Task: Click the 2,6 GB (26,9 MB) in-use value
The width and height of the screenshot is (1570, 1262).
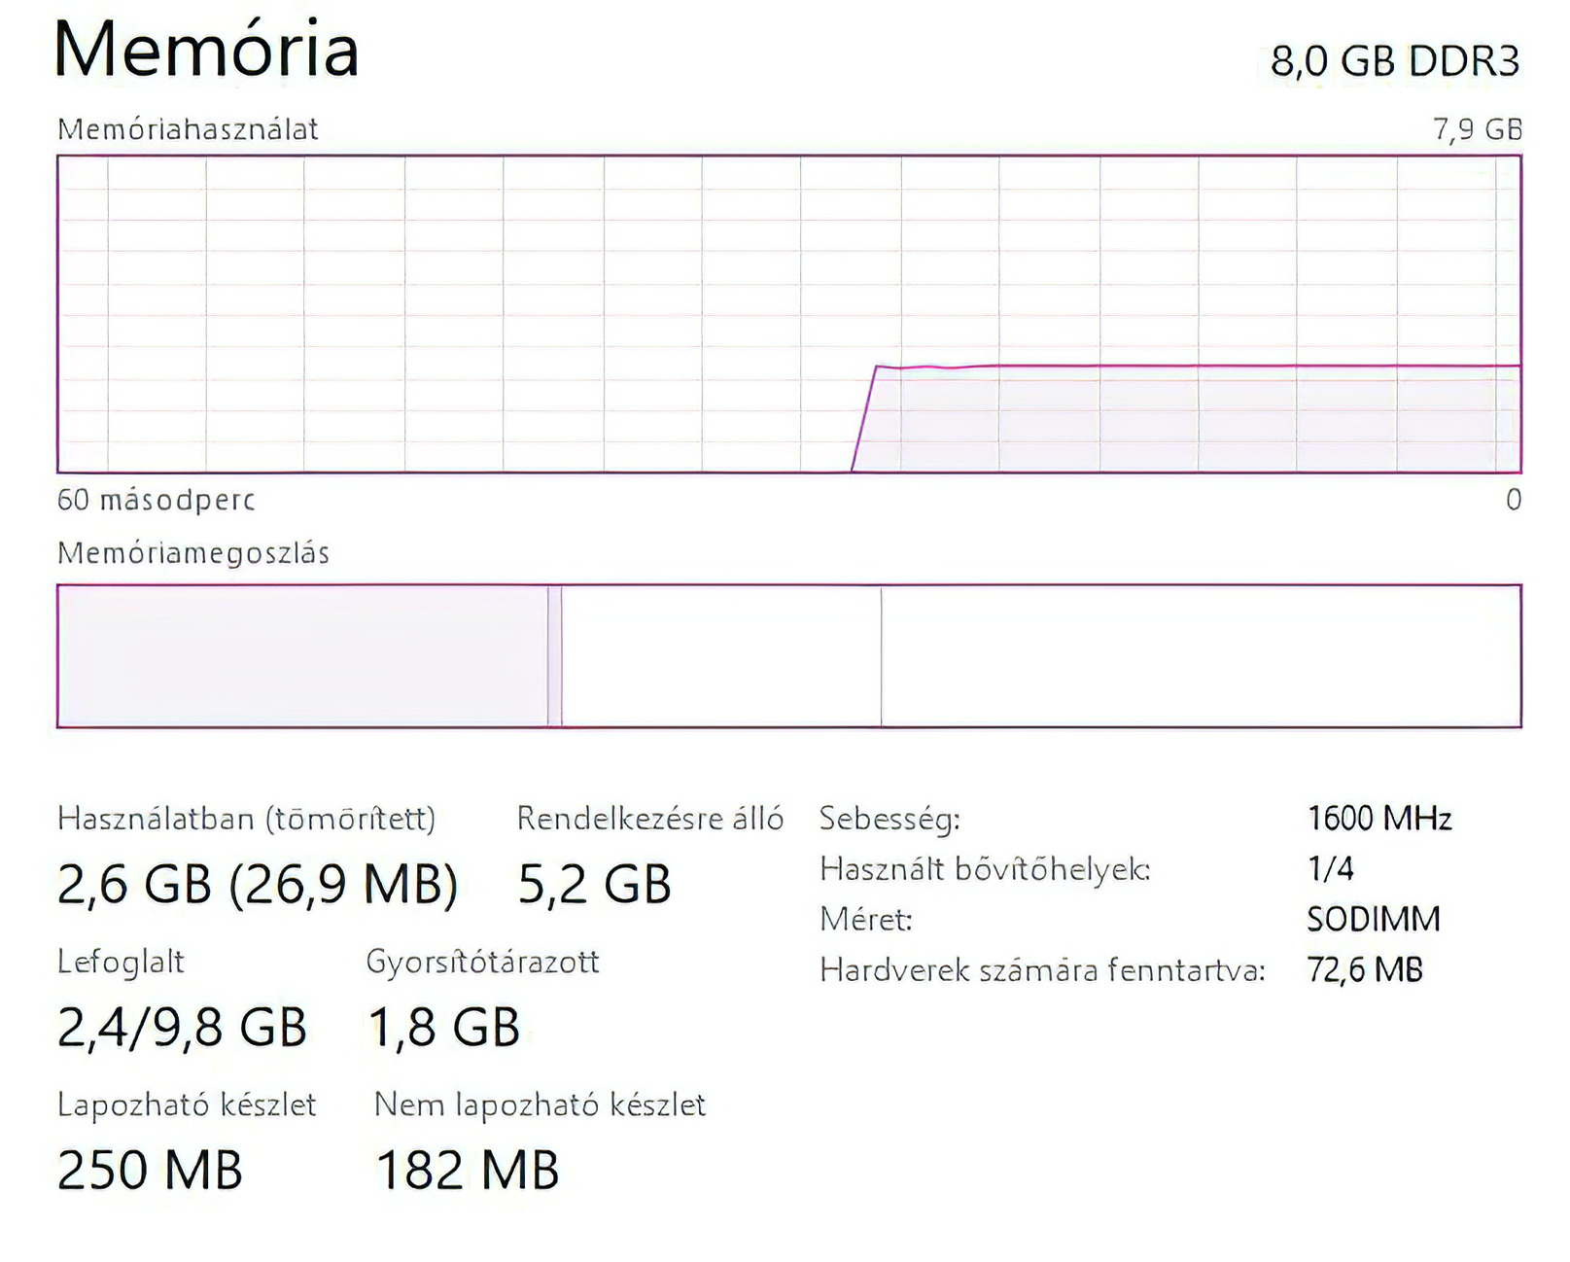Action: tap(257, 884)
